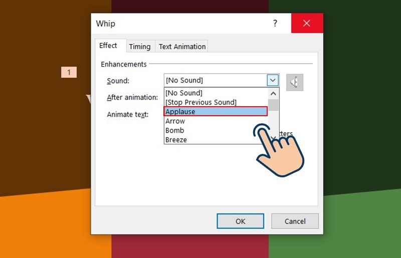
Task: Select [No Sound] in the dropdown list
Action: (x=216, y=93)
